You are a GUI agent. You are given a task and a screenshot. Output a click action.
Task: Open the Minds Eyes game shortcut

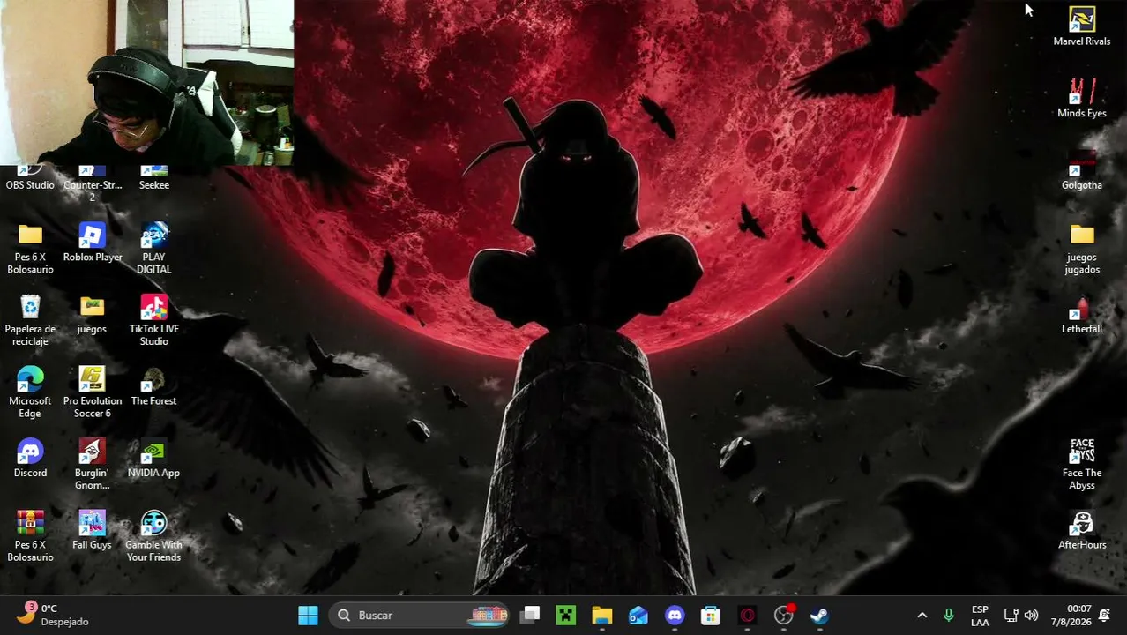point(1082,99)
